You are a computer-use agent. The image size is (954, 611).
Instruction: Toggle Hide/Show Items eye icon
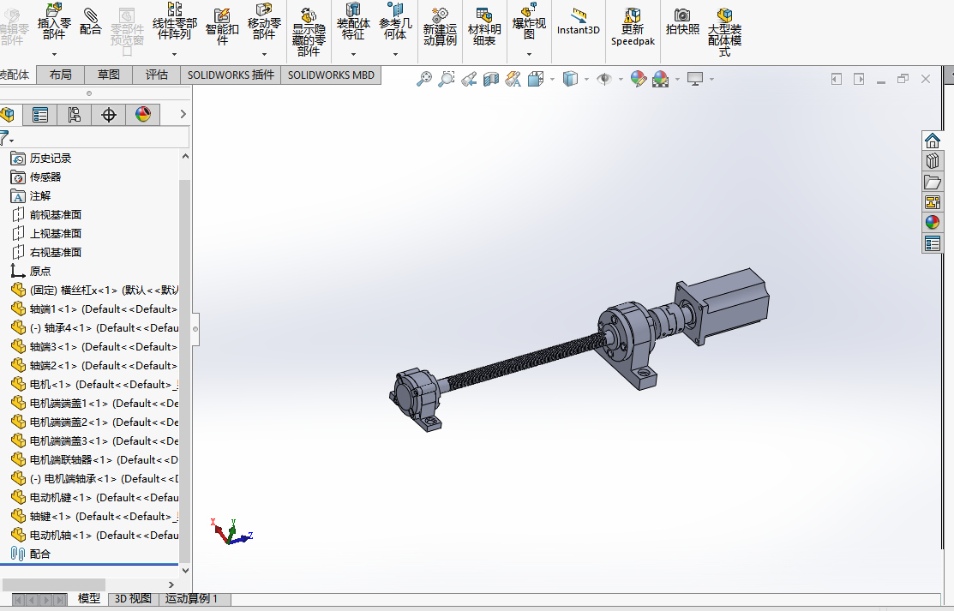(x=604, y=79)
